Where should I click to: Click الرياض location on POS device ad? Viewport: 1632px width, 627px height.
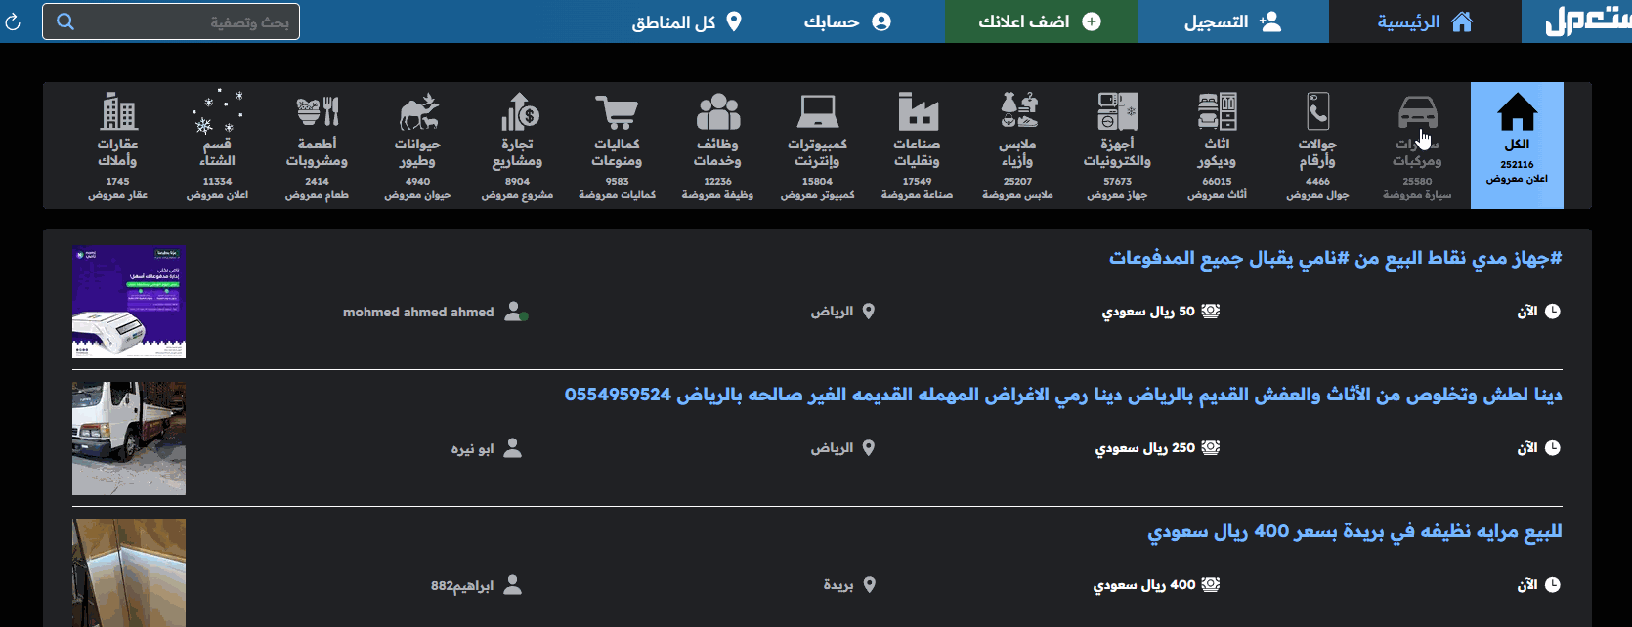tap(832, 312)
